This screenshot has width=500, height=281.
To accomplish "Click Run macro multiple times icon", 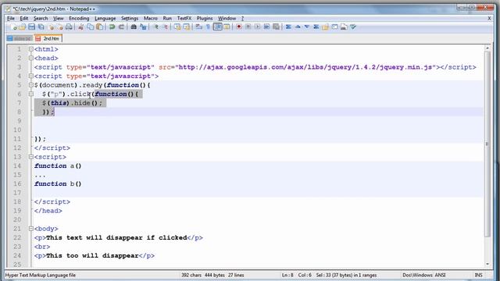I will coord(266,27).
